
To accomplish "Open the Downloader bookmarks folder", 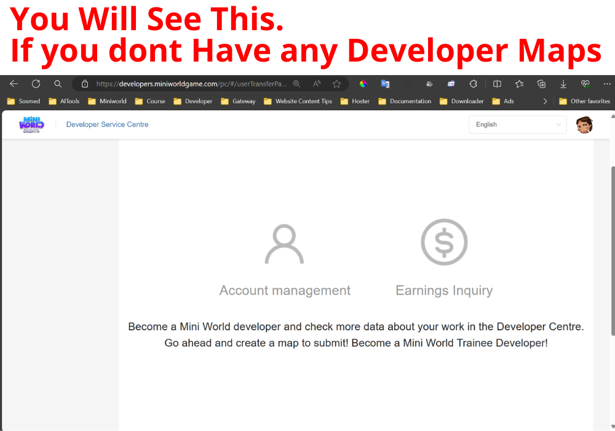I will [x=461, y=101].
